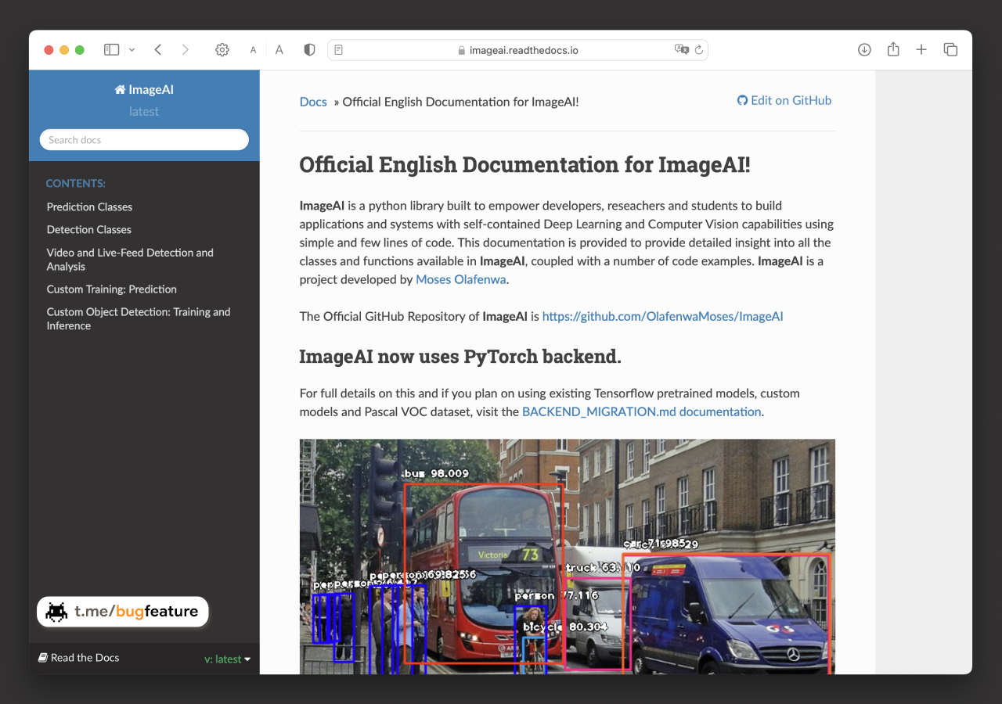This screenshot has width=1002, height=704.
Task: Focus the Search docs field
Action: [144, 140]
